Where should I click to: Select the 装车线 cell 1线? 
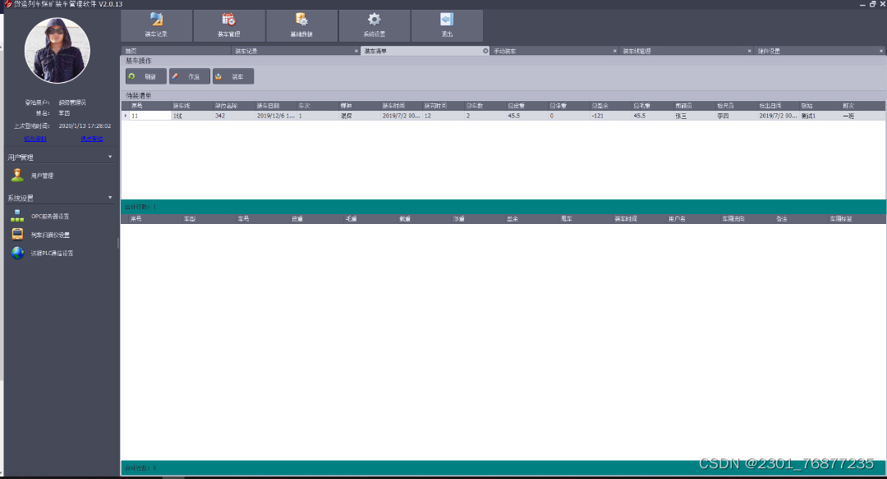click(191, 116)
